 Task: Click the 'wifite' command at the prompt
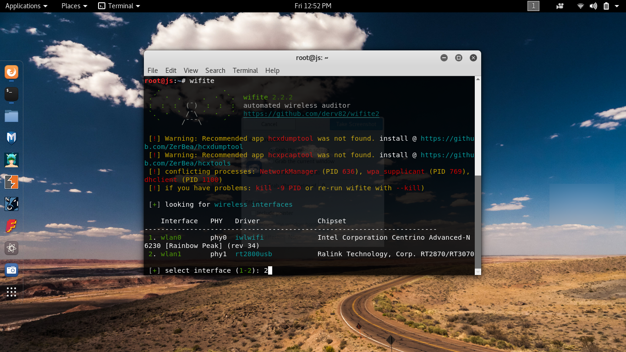(202, 81)
